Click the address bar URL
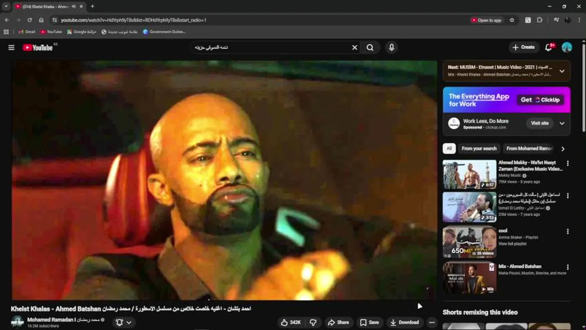This screenshot has height=330, width=586. tap(134, 20)
